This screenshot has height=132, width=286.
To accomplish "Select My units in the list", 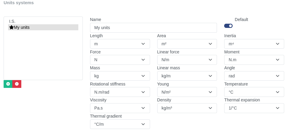I will (x=22, y=27).
